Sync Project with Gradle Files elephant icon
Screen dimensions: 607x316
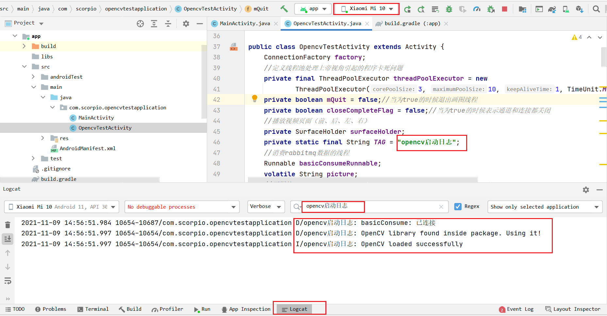point(552,9)
